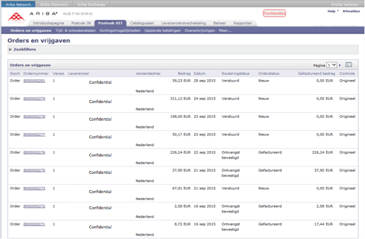Open order 8000000278
Viewport: 365px width, 239px height.
click(34, 116)
